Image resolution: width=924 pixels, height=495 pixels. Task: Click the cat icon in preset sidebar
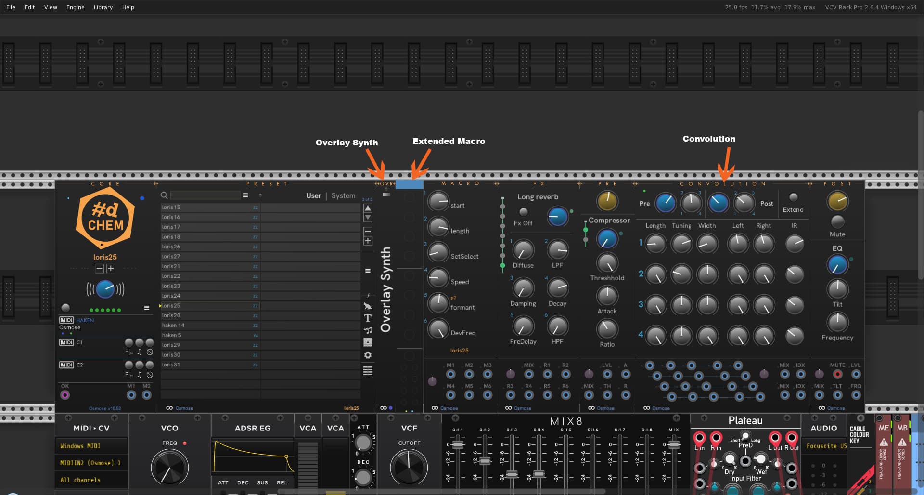tap(368, 306)
